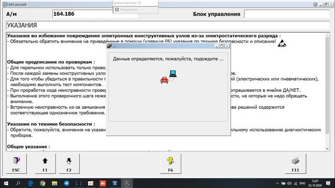Screen dimensions: 335x188
Task: Click the F1 up-arrow button
Action: pos(45,163)
